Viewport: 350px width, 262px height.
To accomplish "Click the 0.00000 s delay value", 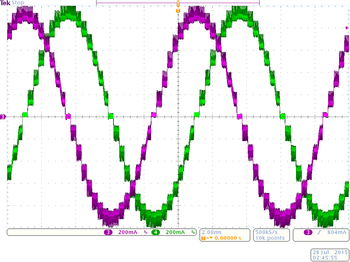I will (x=228, y=238).
